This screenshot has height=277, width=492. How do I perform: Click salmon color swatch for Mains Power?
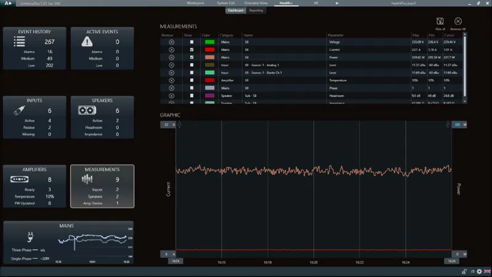210,57
